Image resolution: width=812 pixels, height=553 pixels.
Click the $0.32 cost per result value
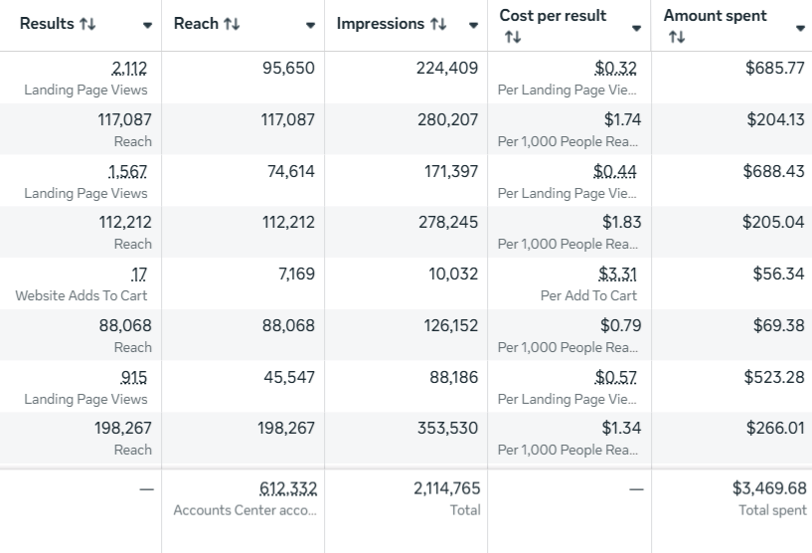click(616, 69)
